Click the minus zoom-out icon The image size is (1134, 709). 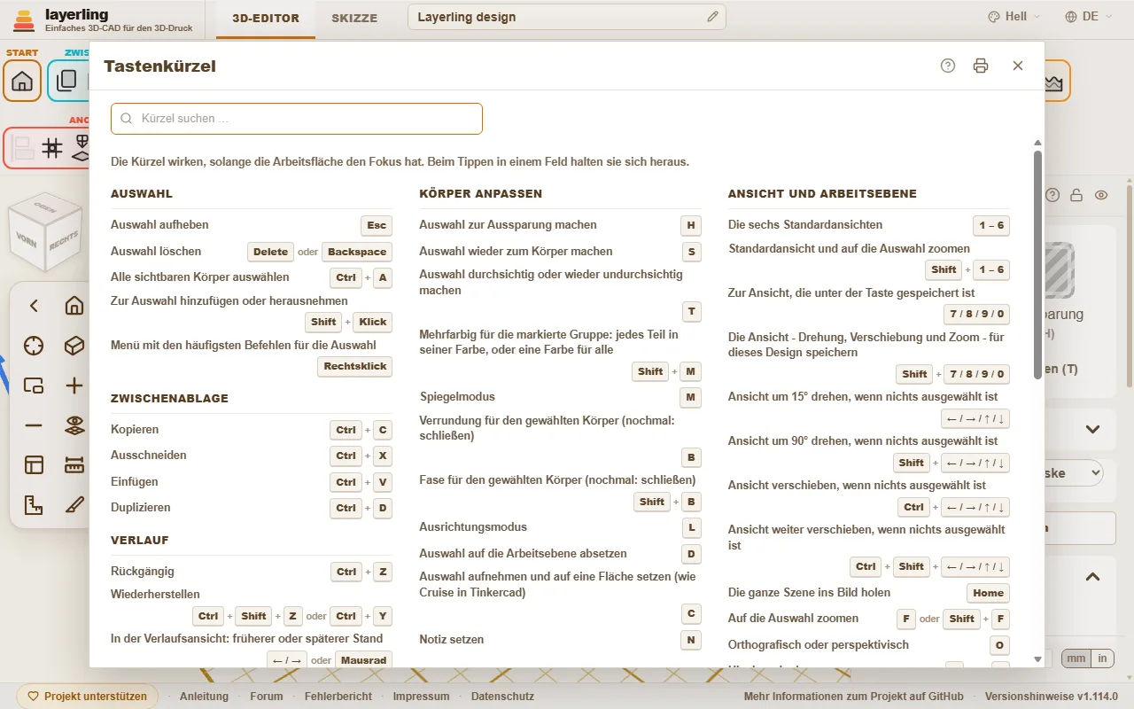[34, 425]
